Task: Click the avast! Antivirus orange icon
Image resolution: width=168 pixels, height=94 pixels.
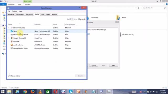Action: pyautogui.click(x=12, y=45)
